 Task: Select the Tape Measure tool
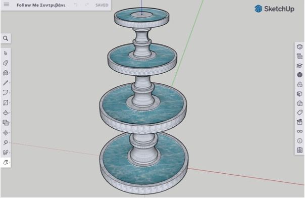point(6,142)
